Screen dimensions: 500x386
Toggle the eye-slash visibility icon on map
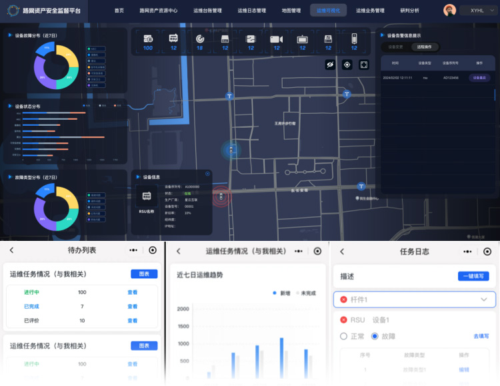pyautogui.click(x=329, y=65)
